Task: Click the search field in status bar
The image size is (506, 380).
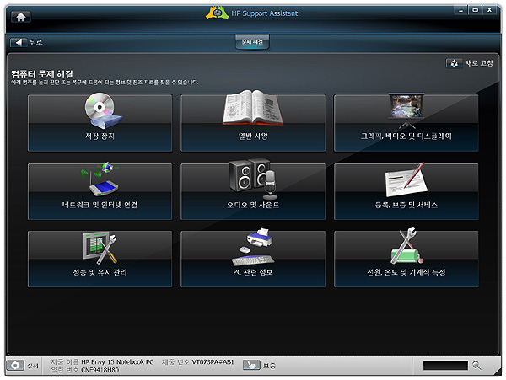Action: tap(445, 366)
